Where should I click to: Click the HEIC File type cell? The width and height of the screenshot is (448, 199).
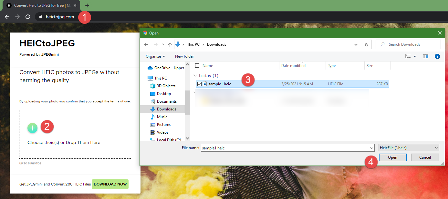point(335,84)
